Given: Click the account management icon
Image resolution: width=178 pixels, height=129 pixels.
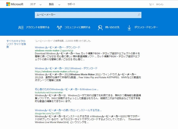Looking at the screenshot, I should coord(21,28).
